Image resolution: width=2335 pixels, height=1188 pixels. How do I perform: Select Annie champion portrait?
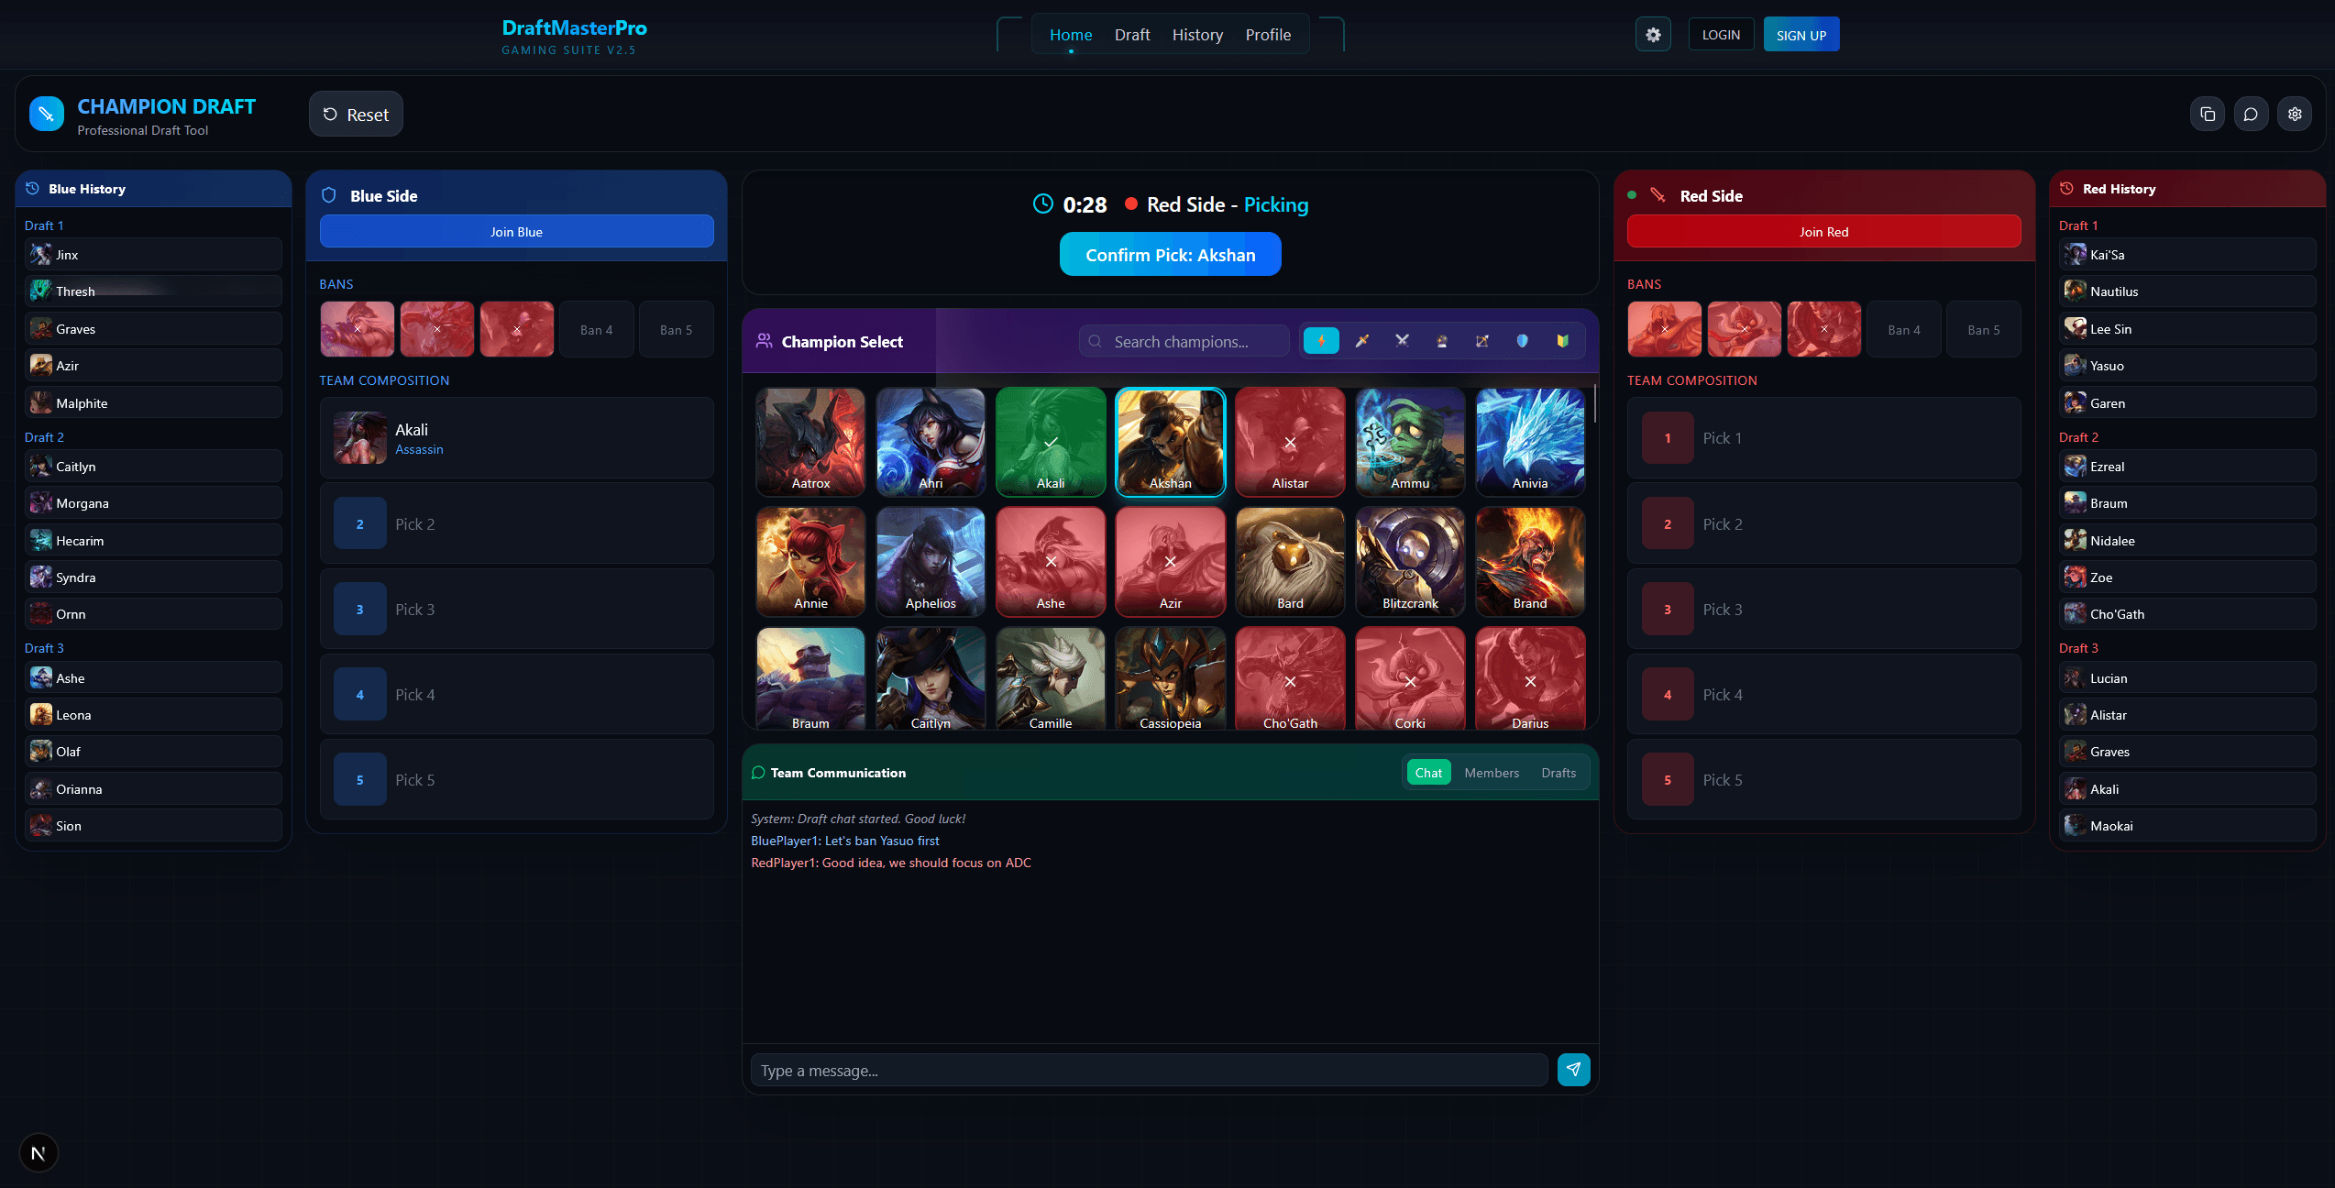(x=810, y=562)
